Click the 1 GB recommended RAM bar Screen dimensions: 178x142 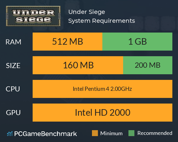(137, 41)
